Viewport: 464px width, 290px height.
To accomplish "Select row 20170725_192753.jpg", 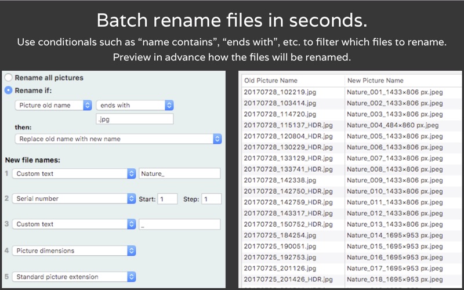I will click(351, 258).
